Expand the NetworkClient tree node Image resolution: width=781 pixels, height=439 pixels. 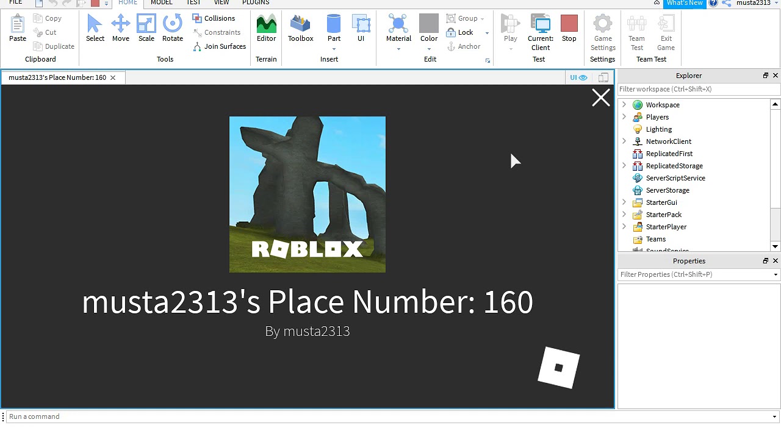(624, 141)
